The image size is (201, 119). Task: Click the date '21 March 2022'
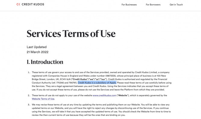[x=38, y=52]
